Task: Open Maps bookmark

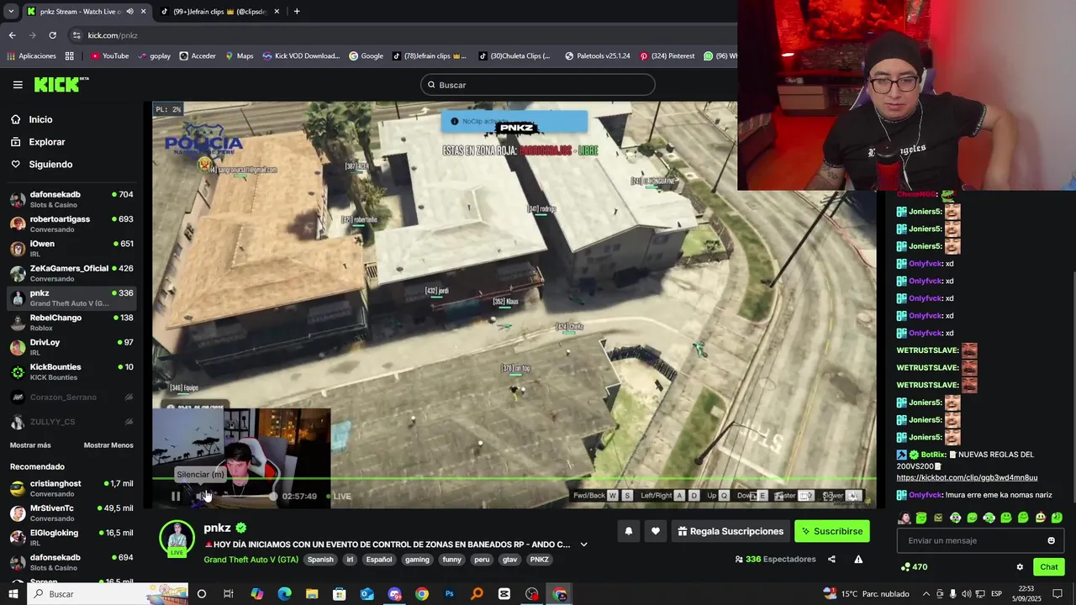Action: (240, 56)
